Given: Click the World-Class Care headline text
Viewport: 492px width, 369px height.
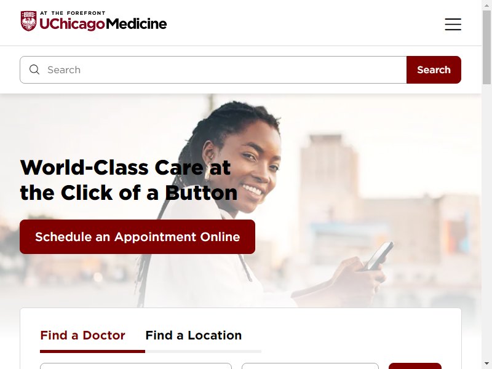Looking at the screenshot, I should click(x=129, y=180).
